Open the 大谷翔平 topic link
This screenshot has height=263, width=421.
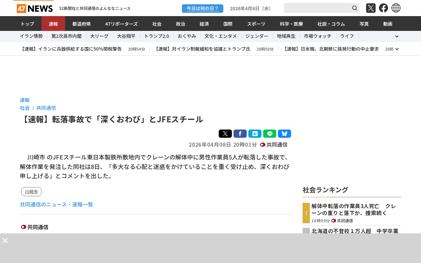(126, 36)
